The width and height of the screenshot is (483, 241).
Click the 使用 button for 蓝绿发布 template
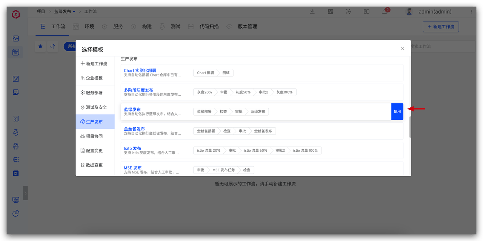point(397,111)
